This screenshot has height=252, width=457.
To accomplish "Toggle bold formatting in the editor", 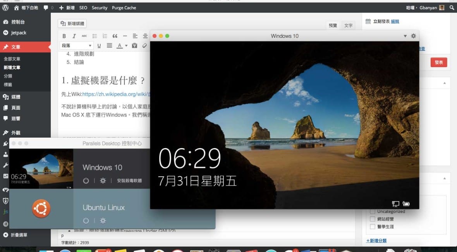I will click(x=64, y=36).
